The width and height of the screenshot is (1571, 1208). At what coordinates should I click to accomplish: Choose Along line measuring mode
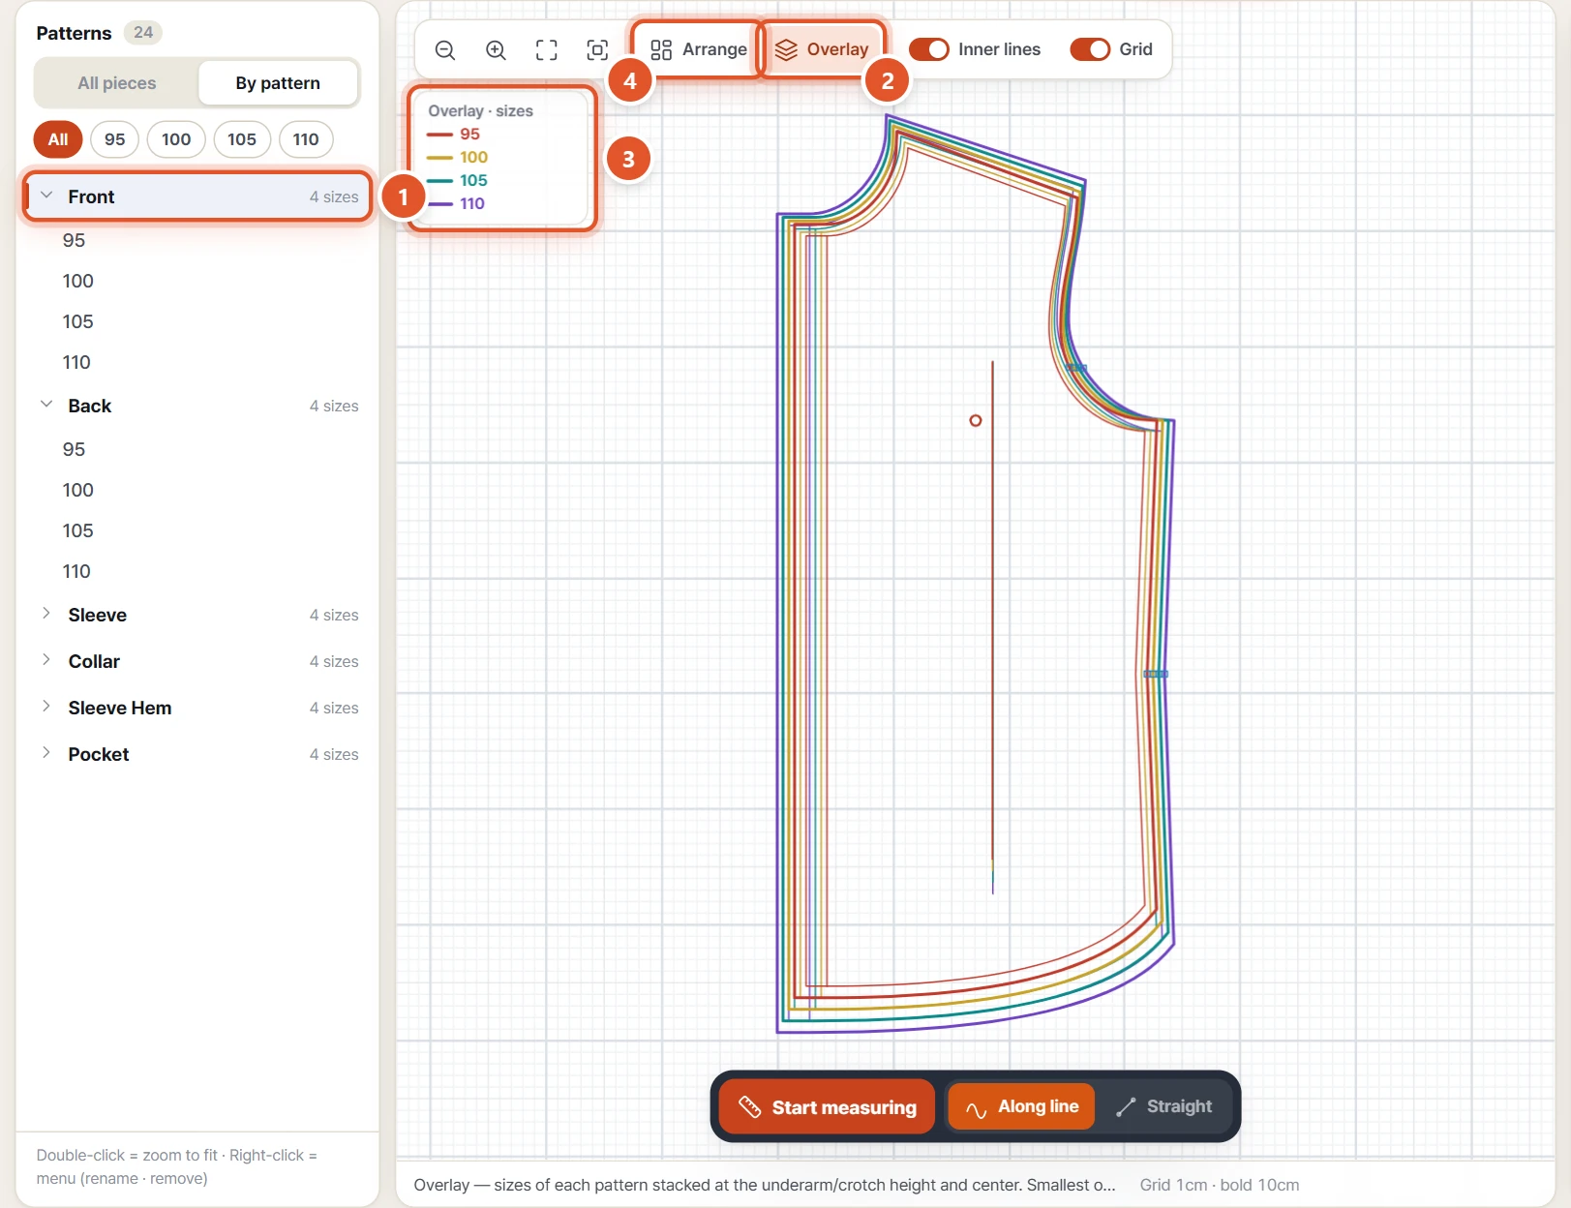click(x=1021, y=1106)
